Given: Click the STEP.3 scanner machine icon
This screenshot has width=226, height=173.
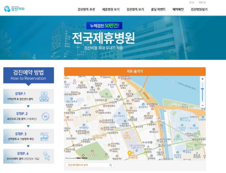Looking at the screenshot, I should (x=44, y=136).
